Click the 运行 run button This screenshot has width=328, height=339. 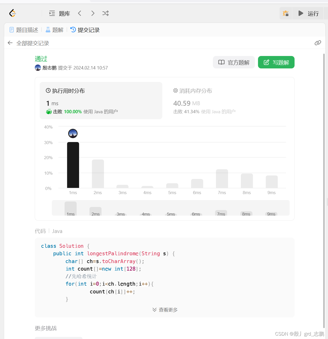click(308, 13)
